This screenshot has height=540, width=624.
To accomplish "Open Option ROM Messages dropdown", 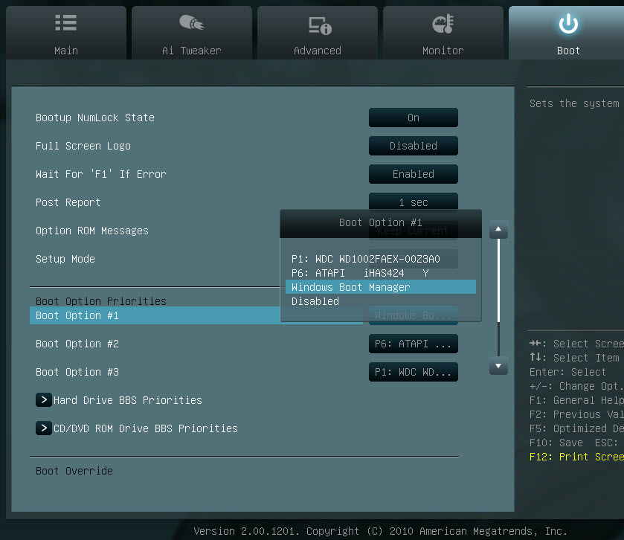I will [414, 231].
